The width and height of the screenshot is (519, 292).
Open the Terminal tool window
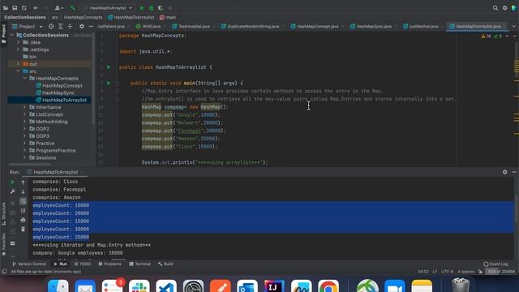[139, 264]
